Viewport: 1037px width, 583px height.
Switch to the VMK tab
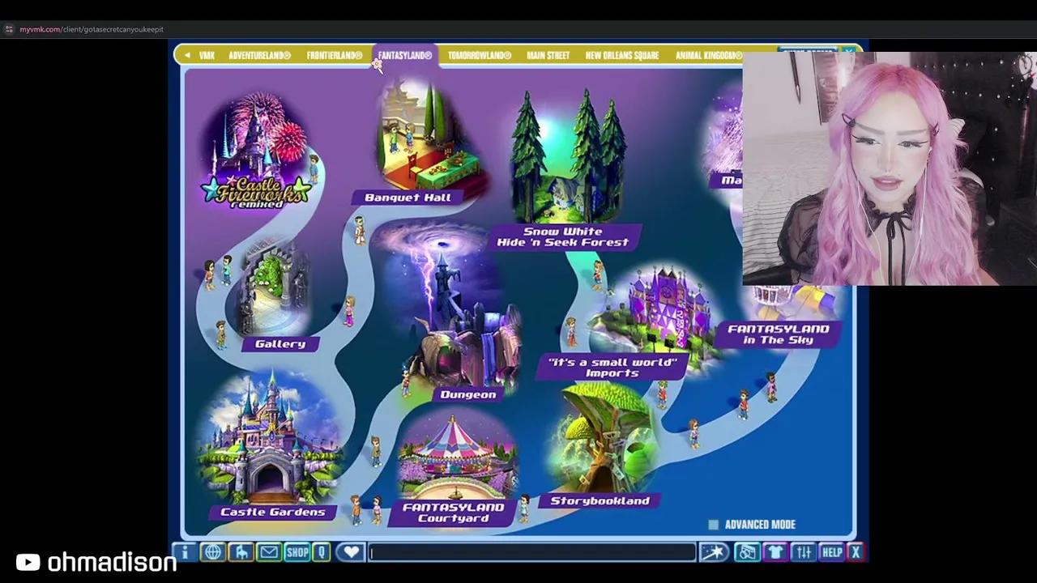click(207, 55)
